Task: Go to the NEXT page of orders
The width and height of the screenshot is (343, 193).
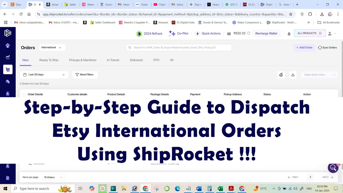Action: tap(328, 177)
